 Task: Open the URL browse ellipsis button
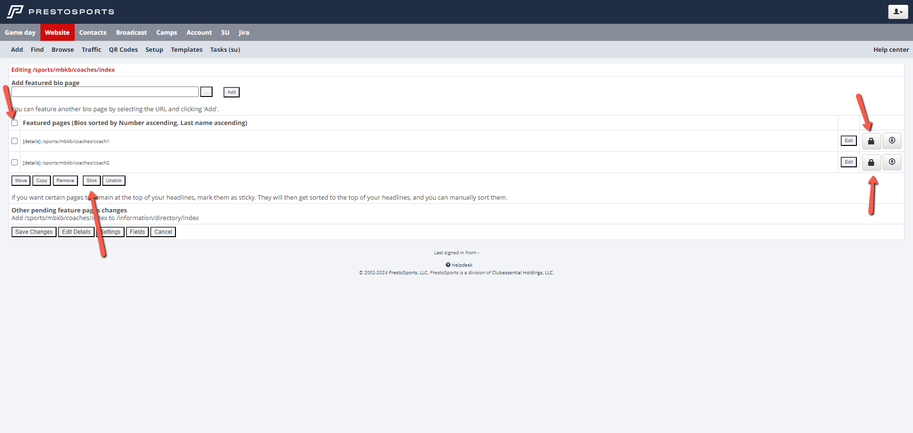[206, 92]
